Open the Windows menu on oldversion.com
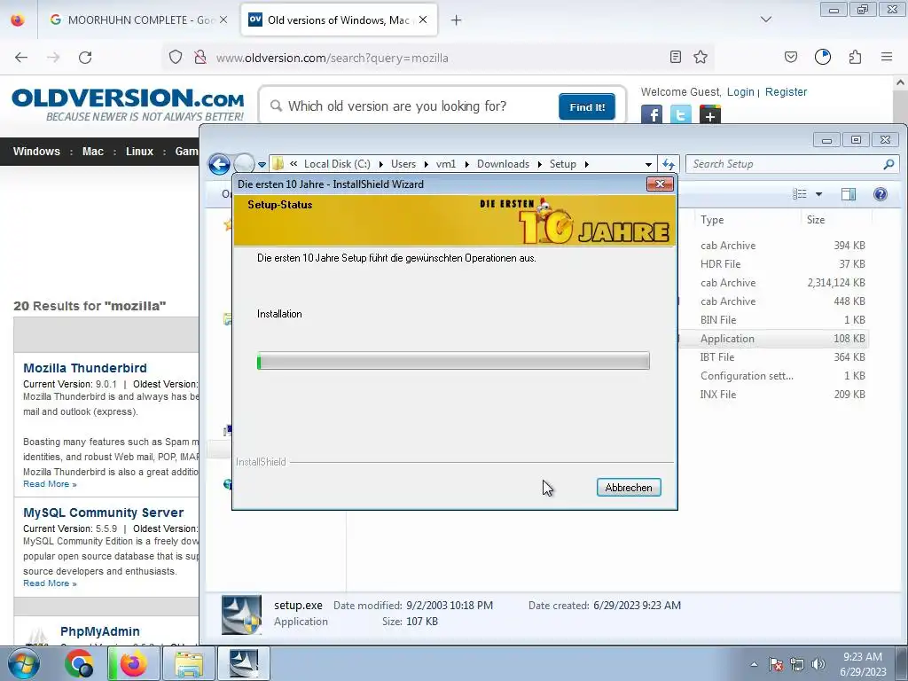Screen dimensions: 908x681 36,151
